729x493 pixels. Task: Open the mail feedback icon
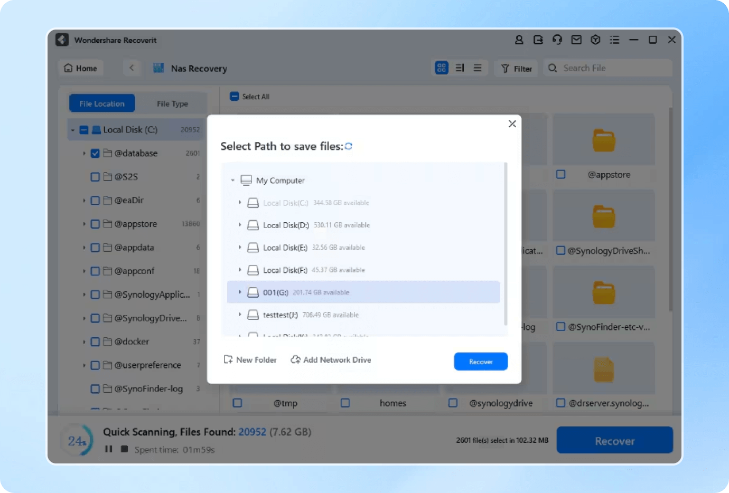[x=576, y=40]
